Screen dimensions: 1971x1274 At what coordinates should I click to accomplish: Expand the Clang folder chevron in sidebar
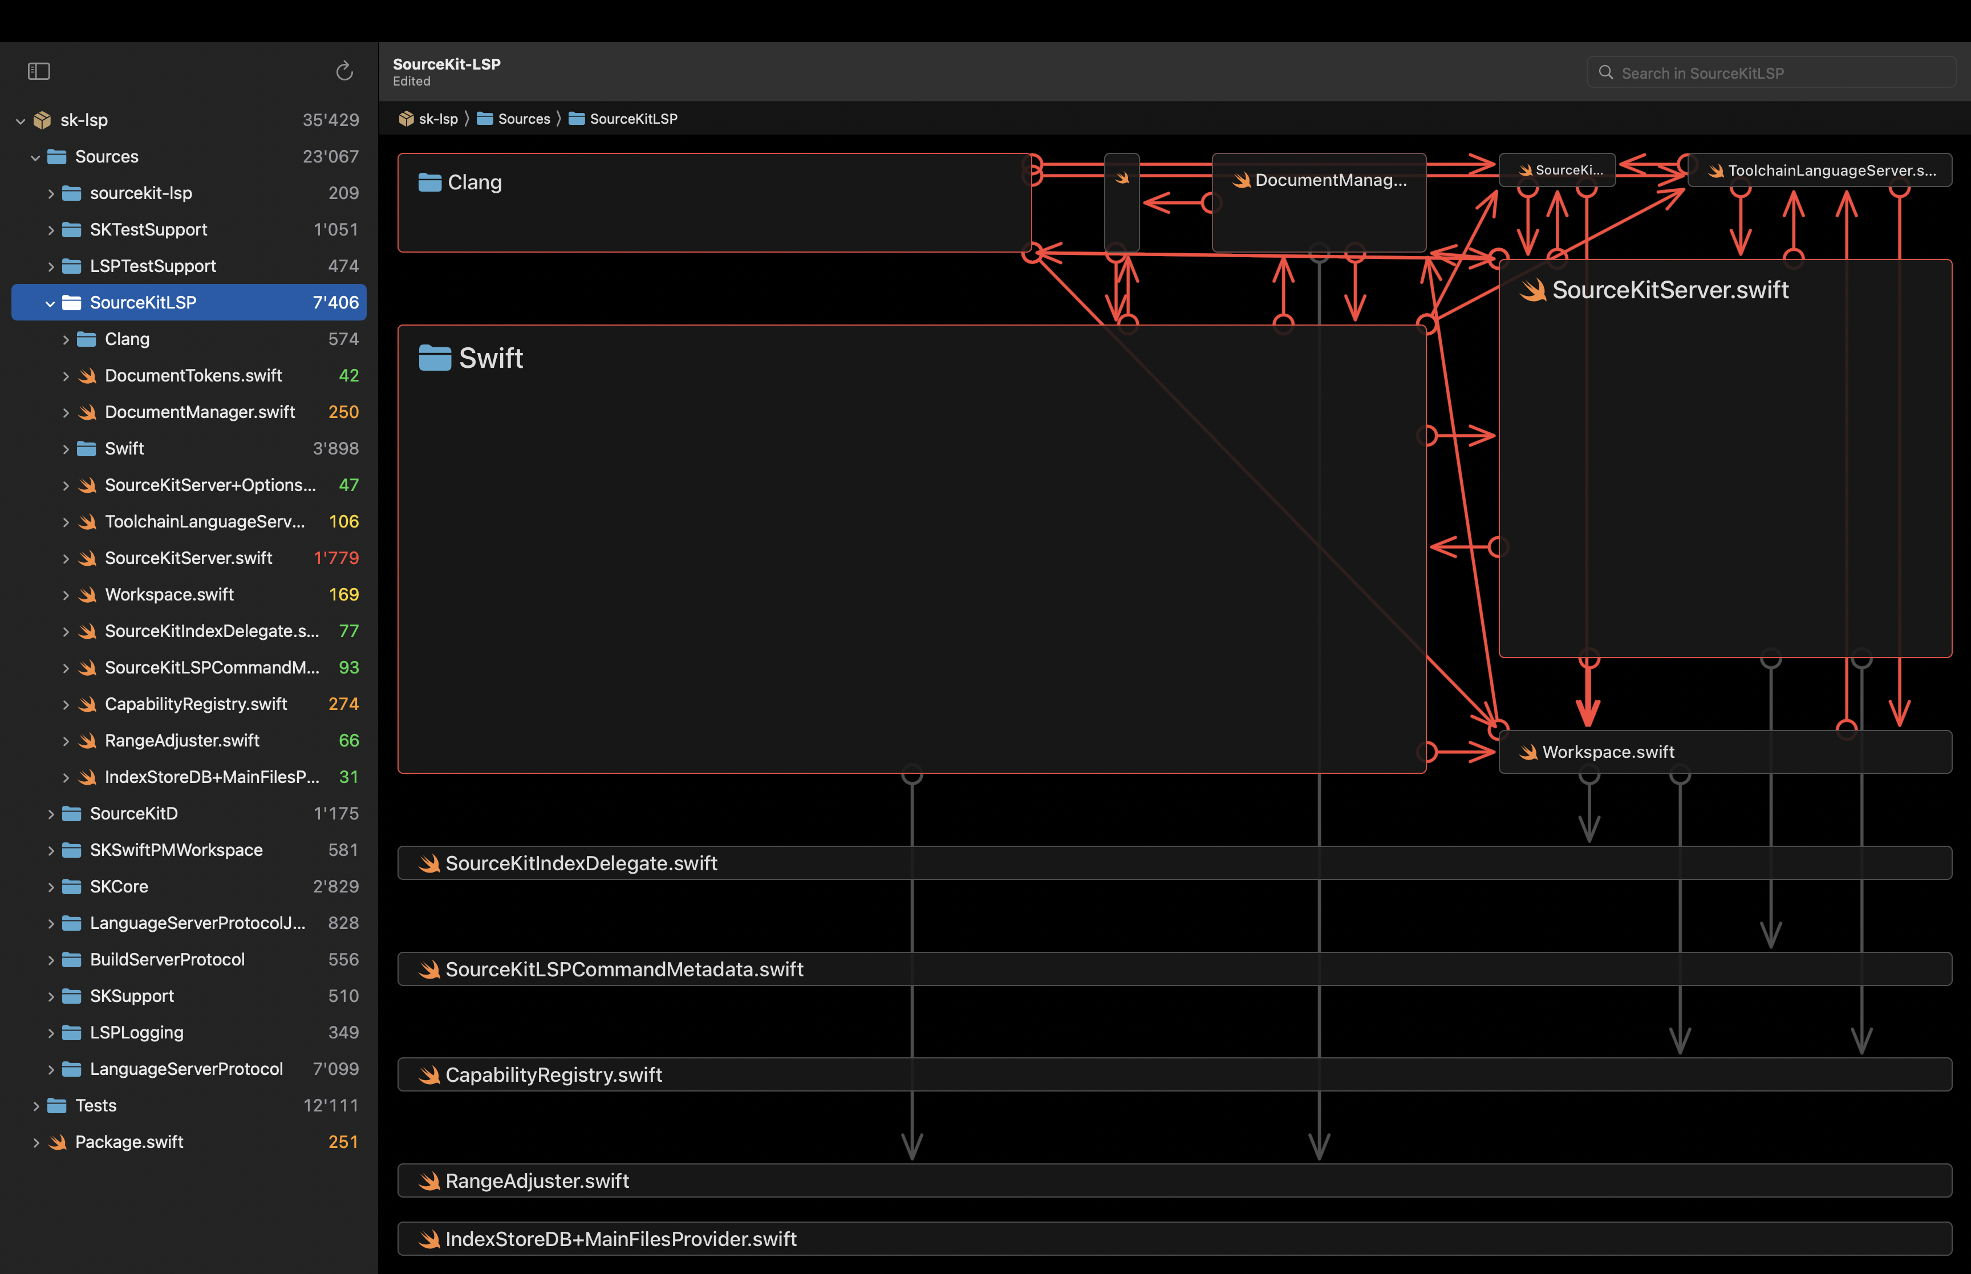[x=66, y=340]
